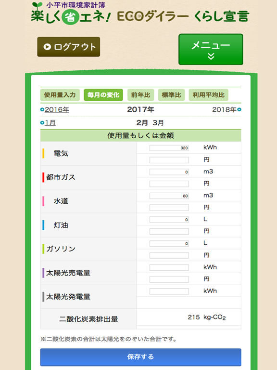Click the ガソリン row label
Image resolution: width=277 pixels, height=370 pixels.
(x=61, y=249)
